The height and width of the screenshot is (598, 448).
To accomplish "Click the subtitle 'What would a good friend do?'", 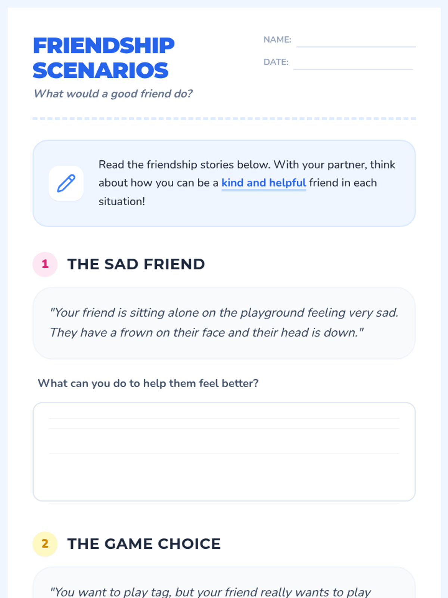I will [113, 93].
